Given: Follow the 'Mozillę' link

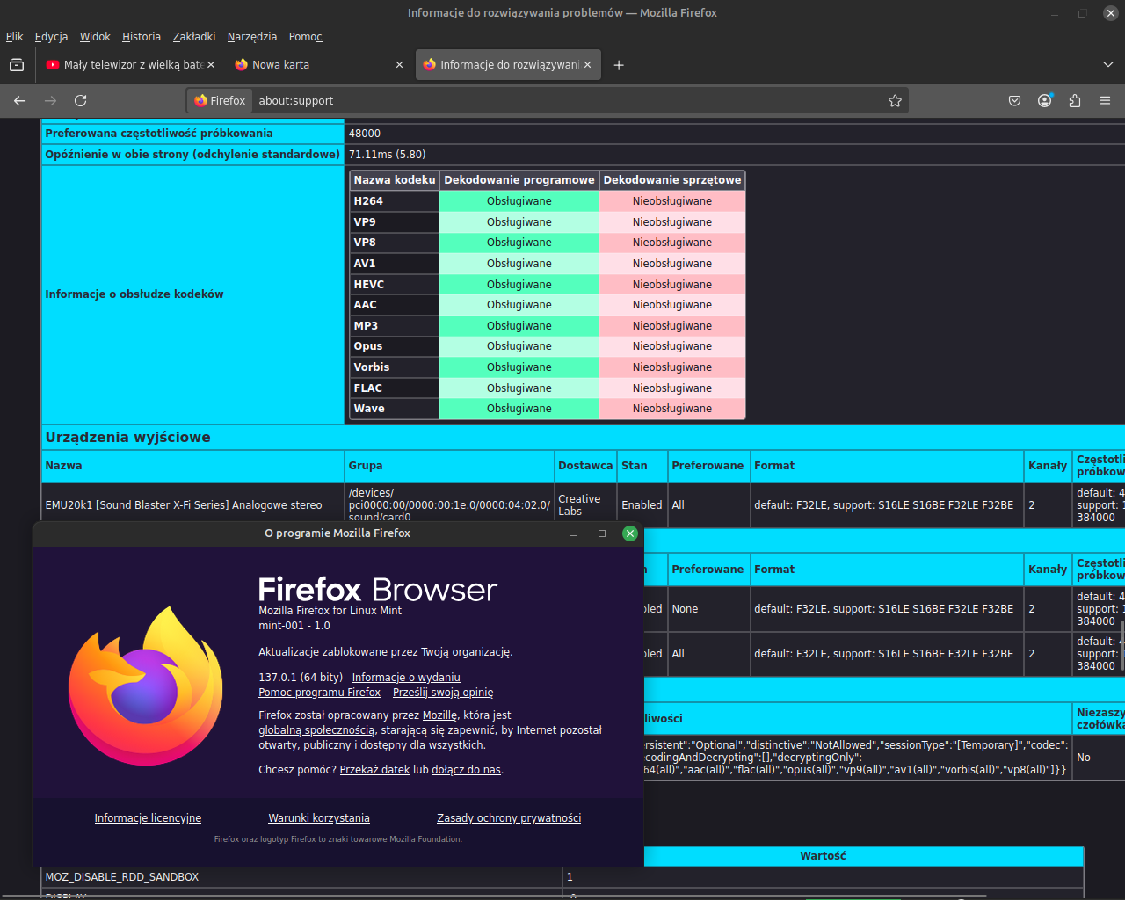Looking at the screenshot, I should [x=439, y=715].
